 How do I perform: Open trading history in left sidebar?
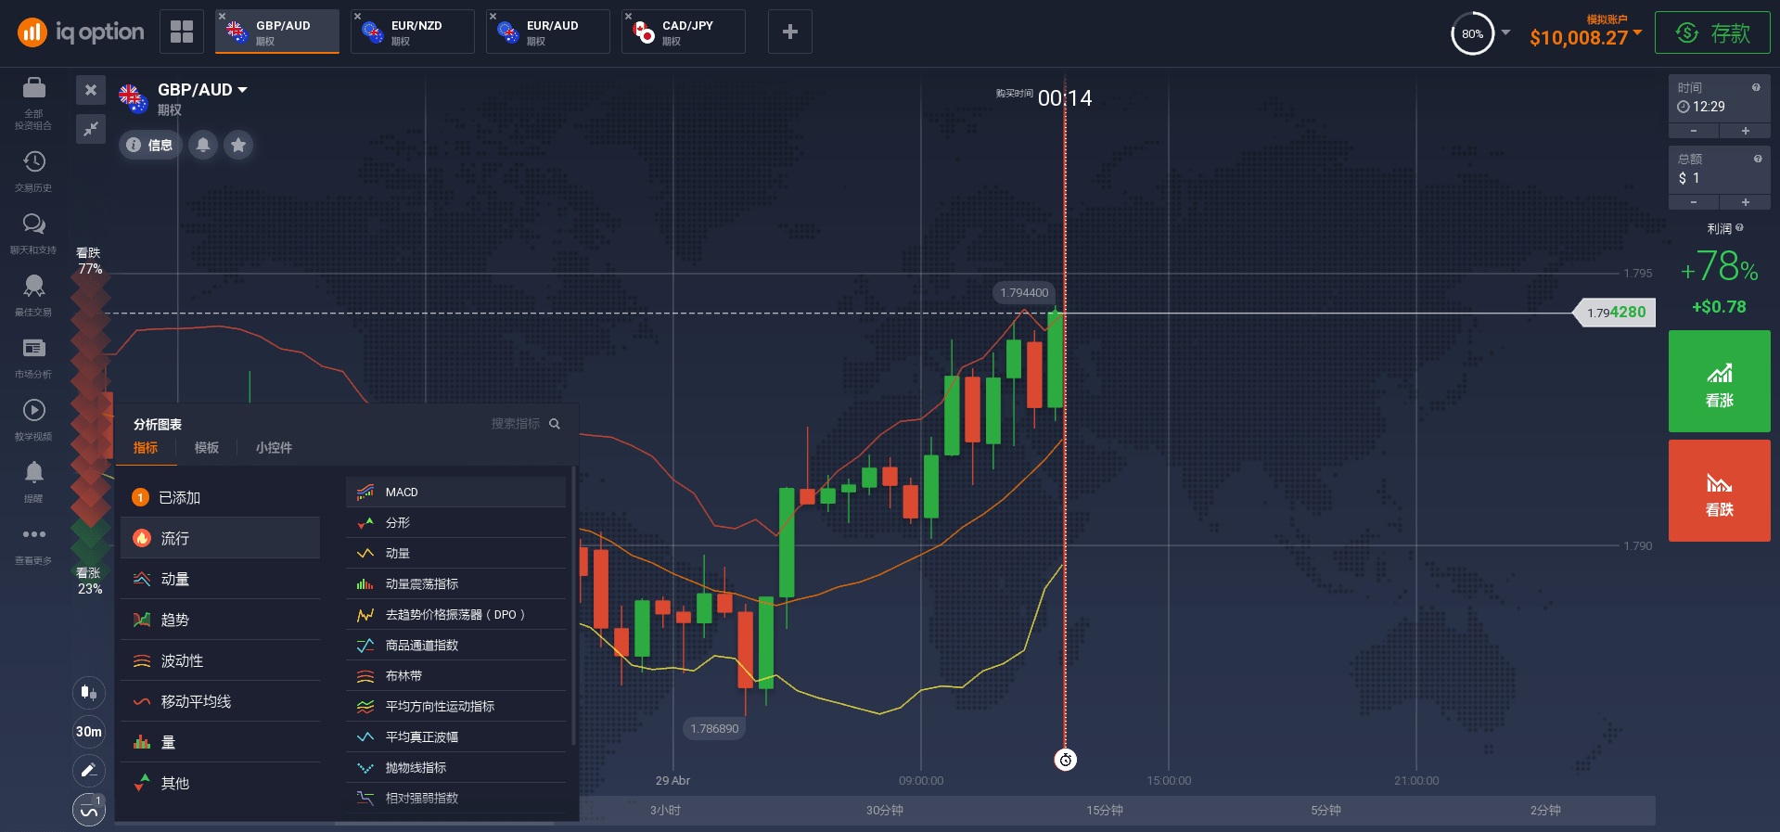(x=33, y=171)
